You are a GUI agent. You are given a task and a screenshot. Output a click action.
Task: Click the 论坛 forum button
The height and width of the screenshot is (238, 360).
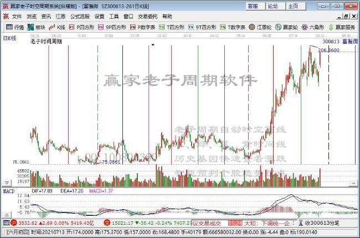point(275,6)
